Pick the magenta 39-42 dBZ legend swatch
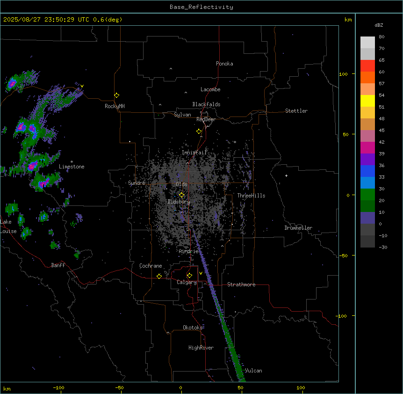 367,147
